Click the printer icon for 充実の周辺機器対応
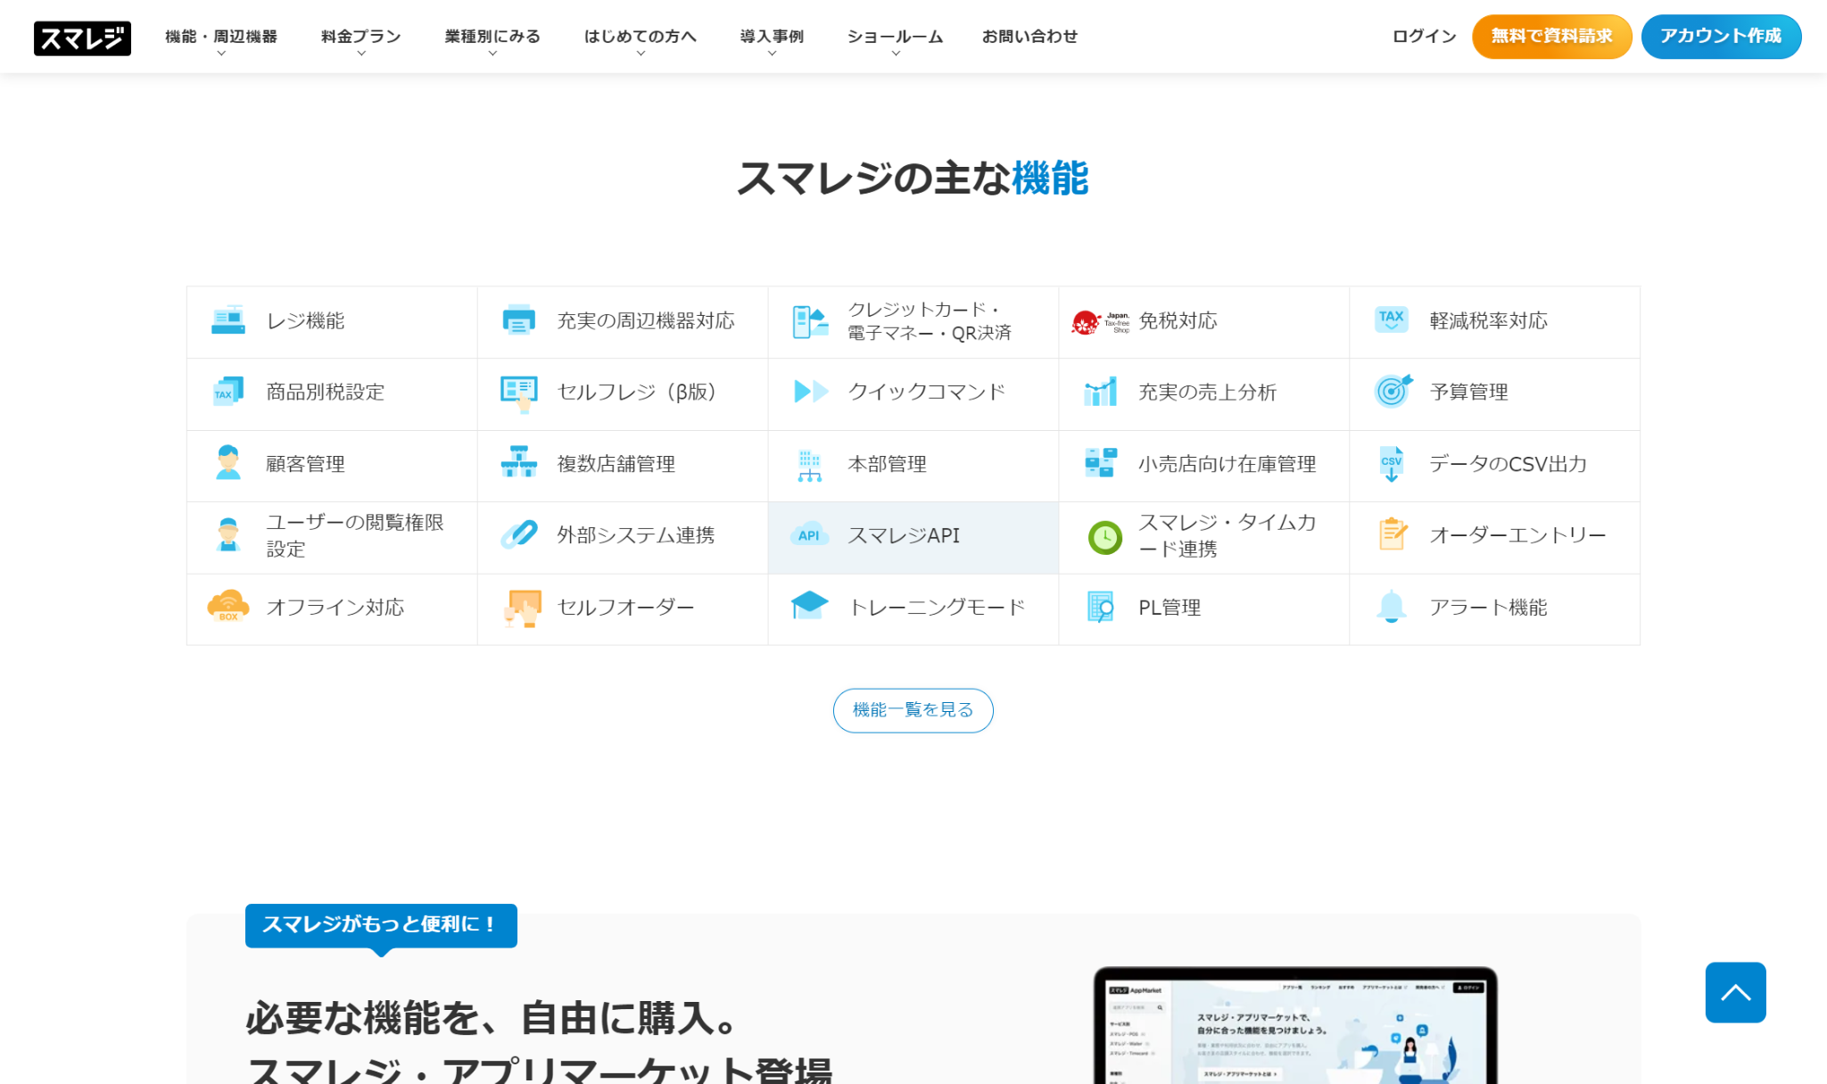This screenshot has height=1084, width=1827. pyautogui.click(x=519, y=320)
